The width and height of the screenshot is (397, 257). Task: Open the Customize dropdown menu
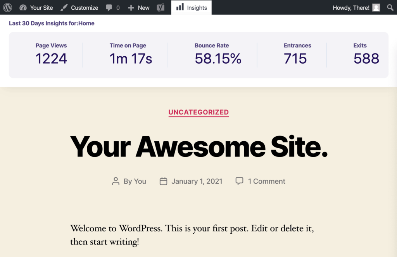click(79, 7)
